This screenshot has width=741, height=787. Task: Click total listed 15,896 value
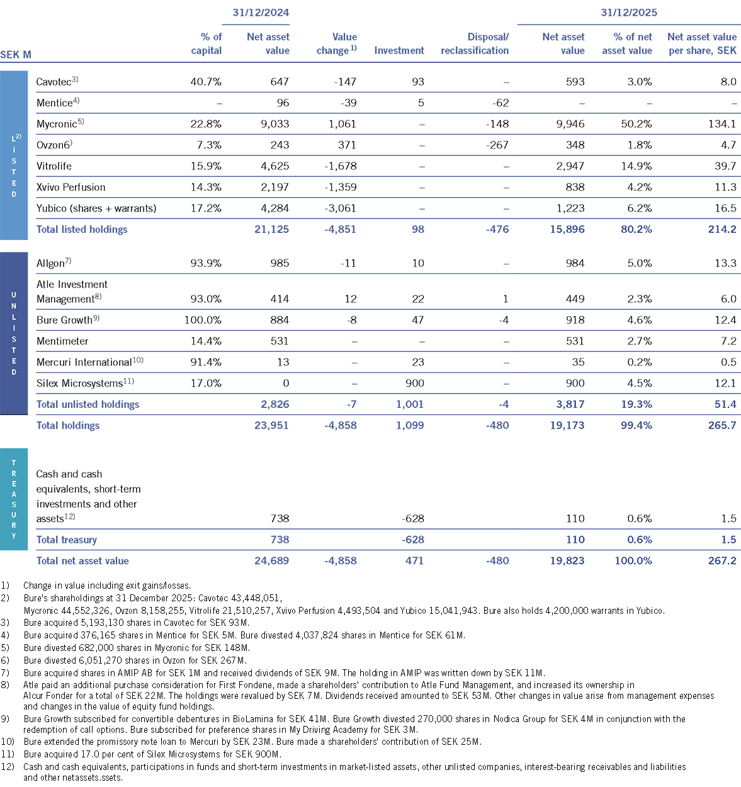point(567,229)
